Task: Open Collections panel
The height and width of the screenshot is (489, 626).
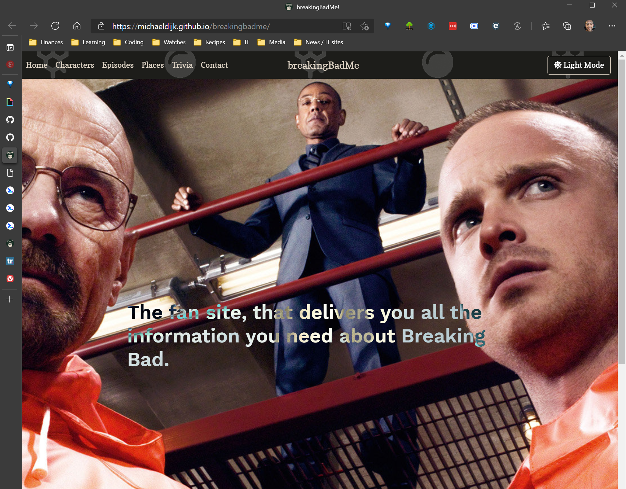Action: (x=567, y=26)
